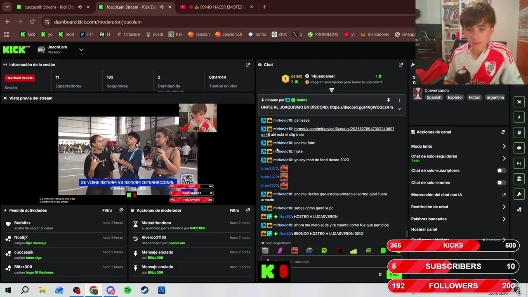528x297 pixels.
Task: Pop out the Feed de actividades panel
Action: (x=120, y=210)
